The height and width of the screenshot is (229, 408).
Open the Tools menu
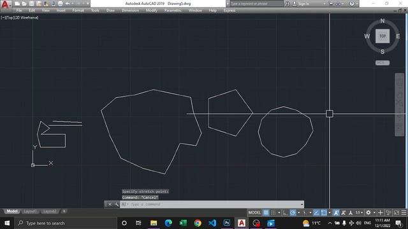95,10
